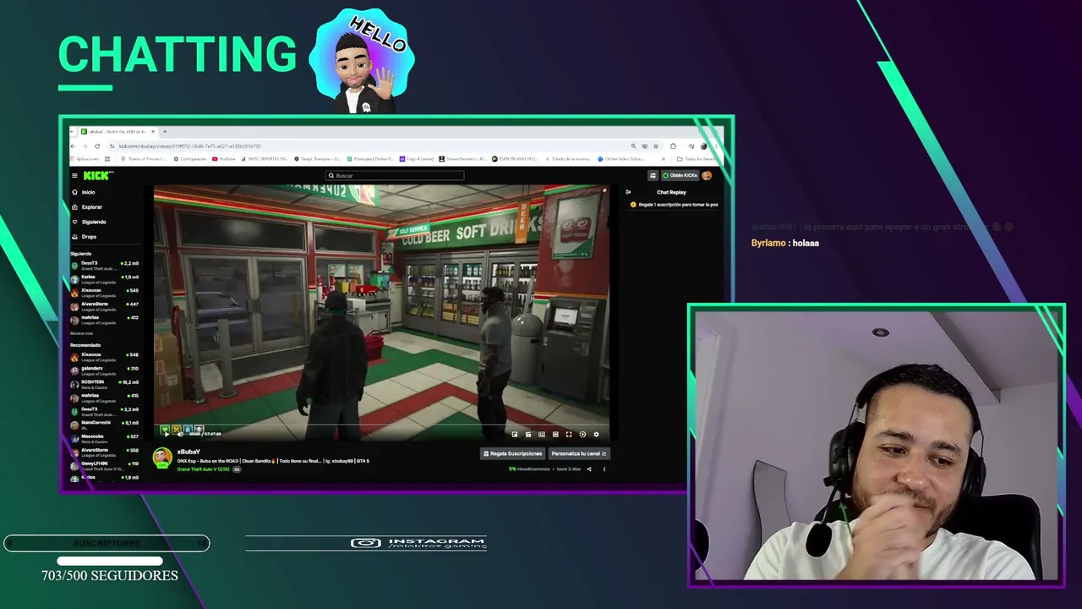
Task: Open the Online Video Editor bookmark
Action: [622, 159]
